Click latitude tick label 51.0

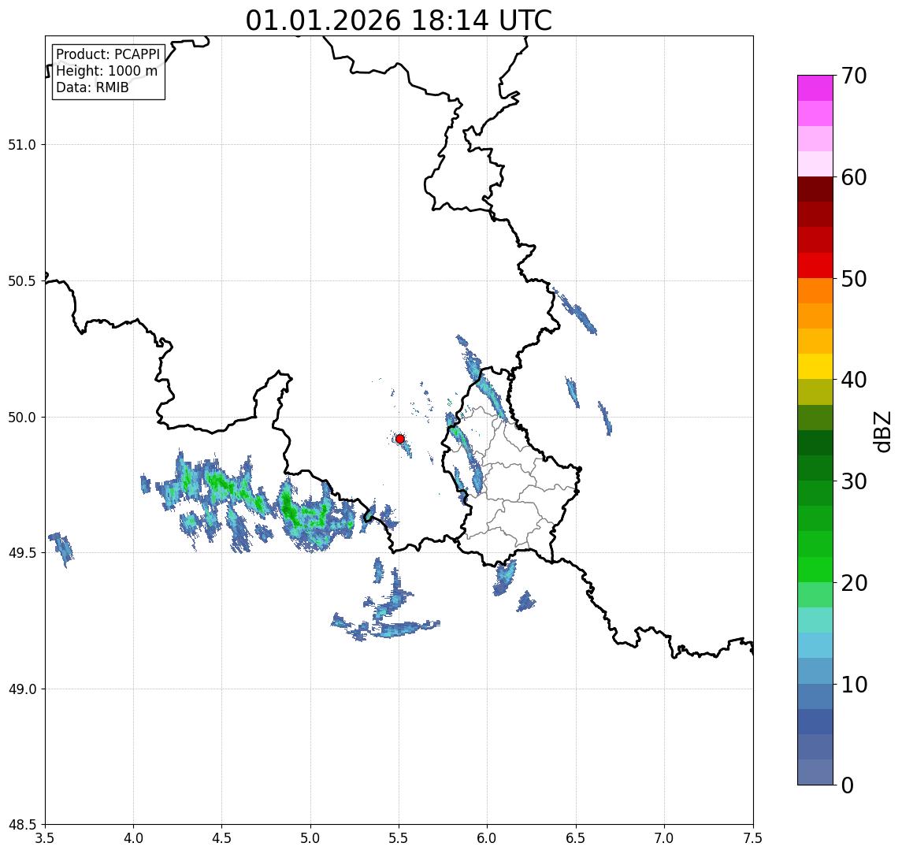coord(22,145)
